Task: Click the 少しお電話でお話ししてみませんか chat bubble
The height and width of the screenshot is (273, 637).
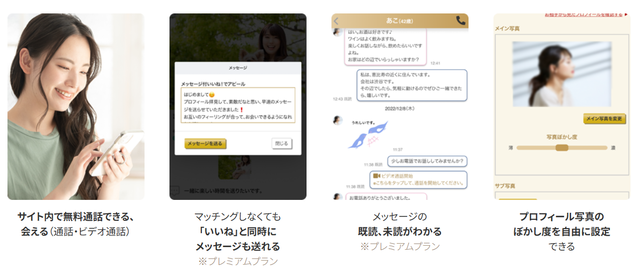Action: point(427,161)
